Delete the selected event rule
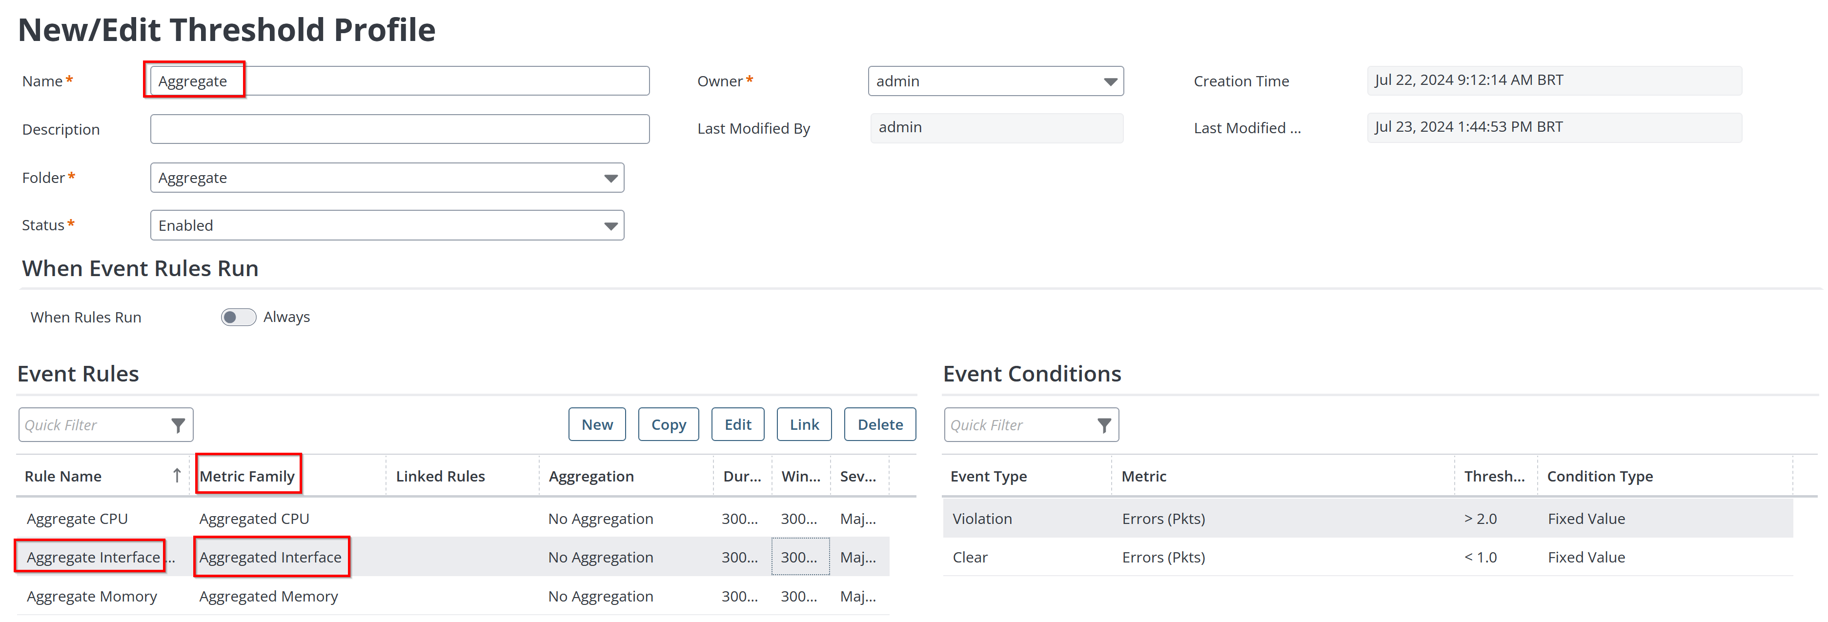The width and height of the screenshot is (1828, 622). click(x=879, y=424)
